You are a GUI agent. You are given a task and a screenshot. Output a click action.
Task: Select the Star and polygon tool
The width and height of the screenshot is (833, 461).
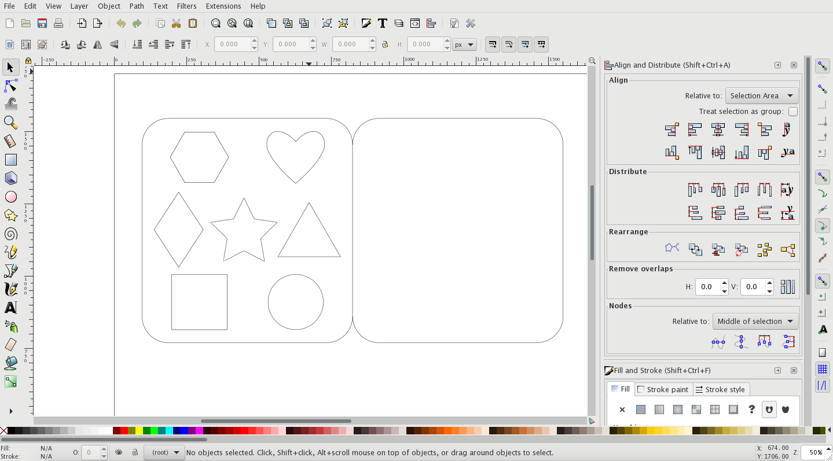[10, 215]
